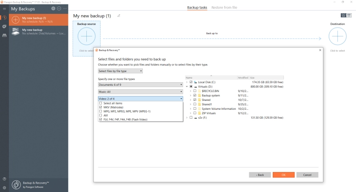
Task: Click the Shared folder name
Action: click(x=206, y=100)
